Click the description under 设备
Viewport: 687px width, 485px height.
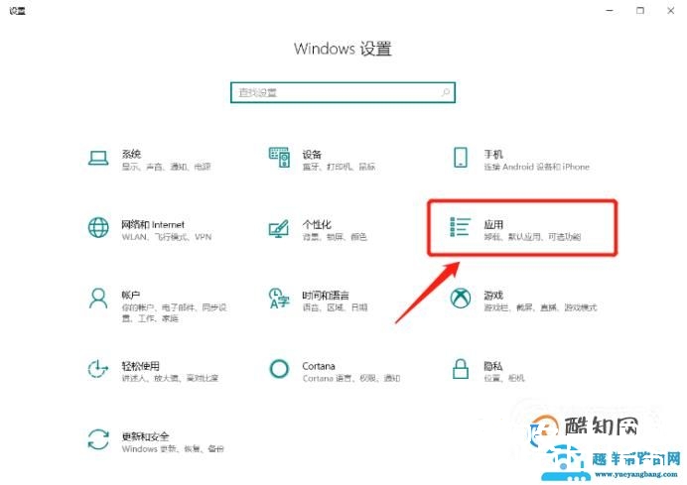339,167
